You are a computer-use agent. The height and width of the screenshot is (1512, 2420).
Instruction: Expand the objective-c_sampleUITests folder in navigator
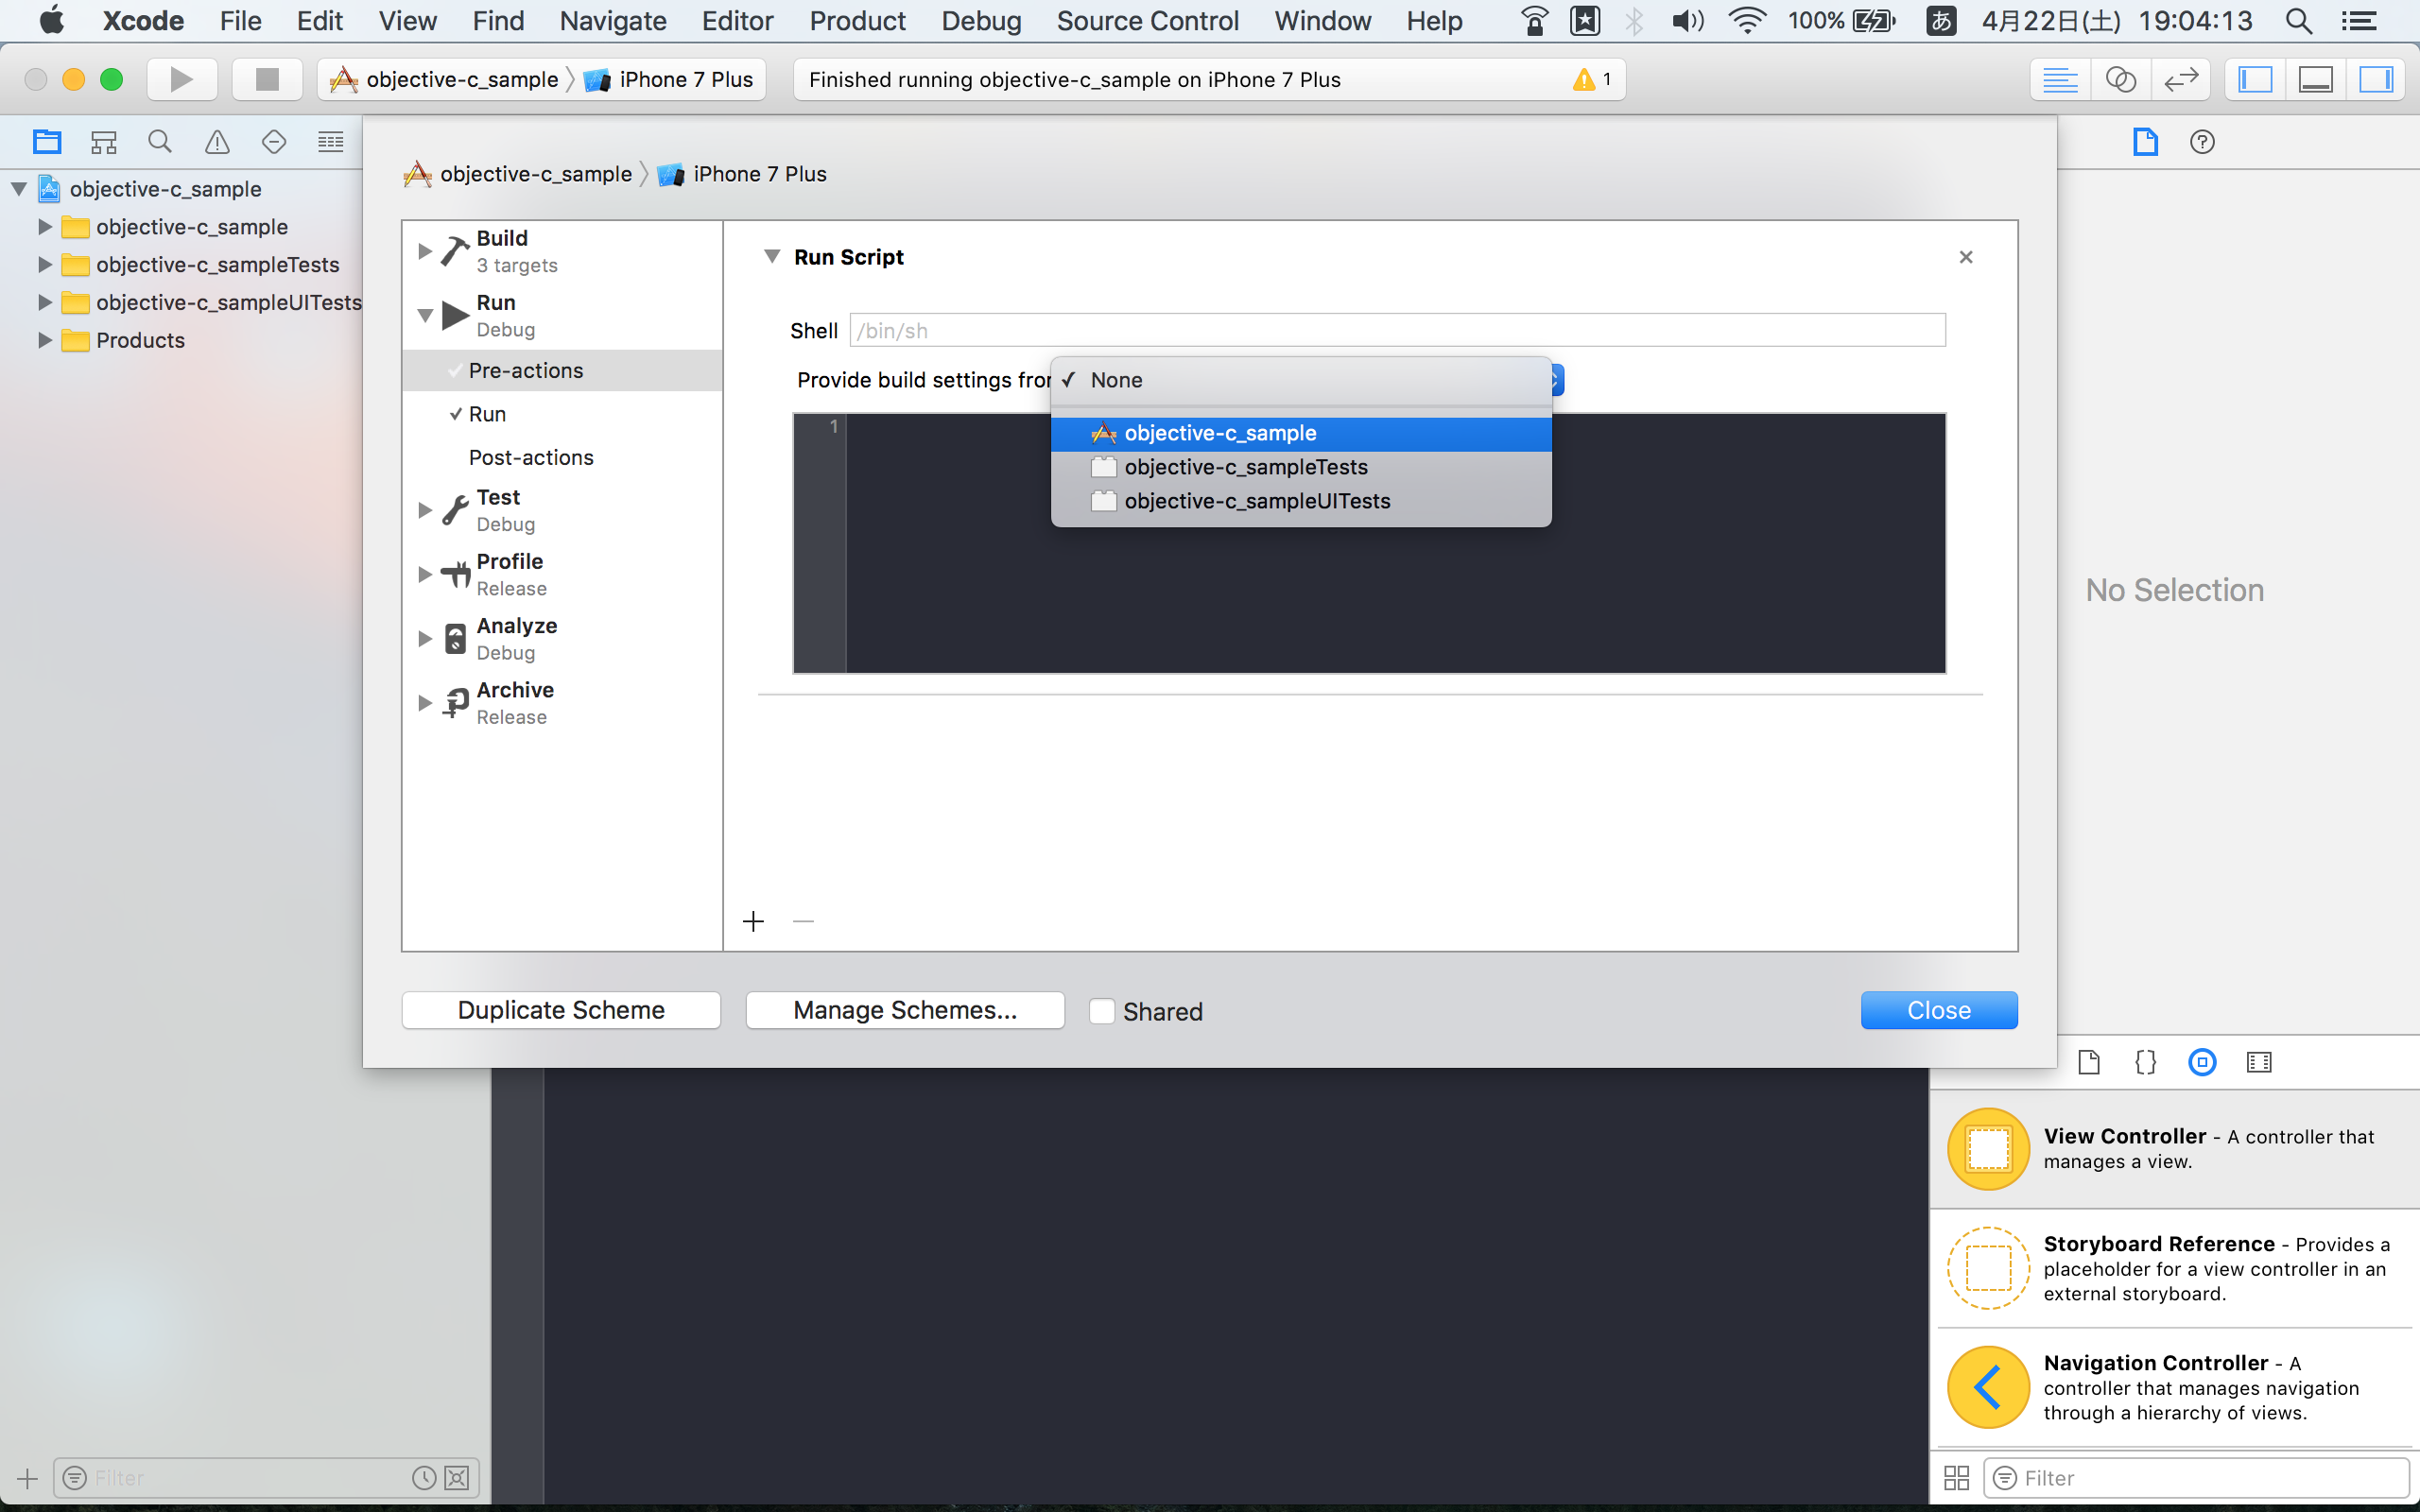pos(45,302)
